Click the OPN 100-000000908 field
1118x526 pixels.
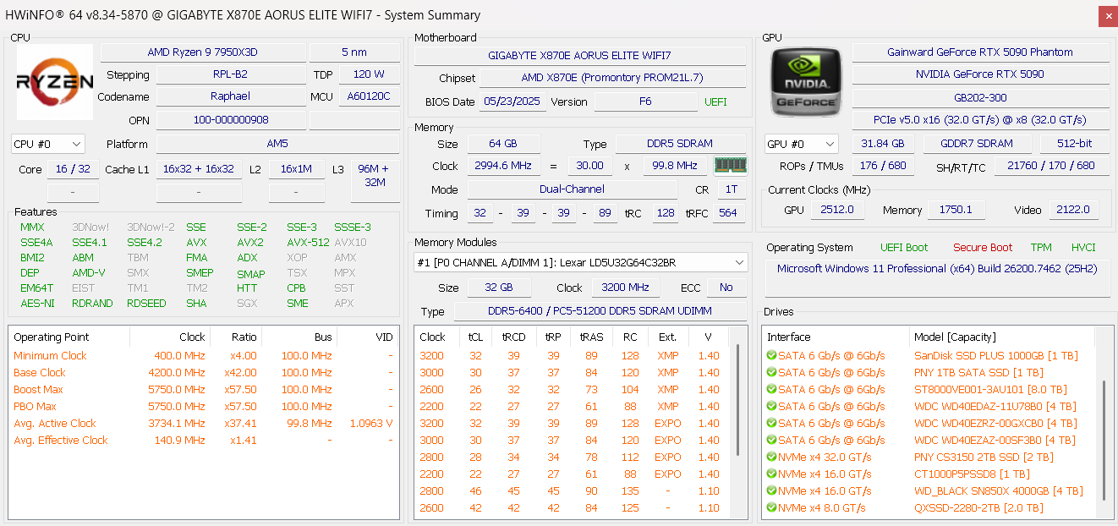pyautogui.click(x=231, y=120)
